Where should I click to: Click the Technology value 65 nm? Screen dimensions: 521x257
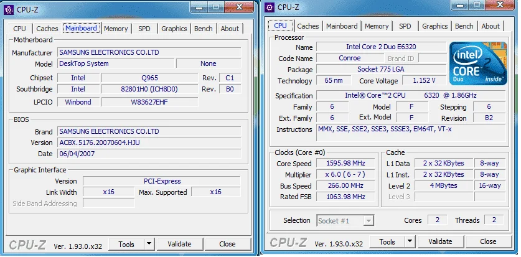pos(333,80)
